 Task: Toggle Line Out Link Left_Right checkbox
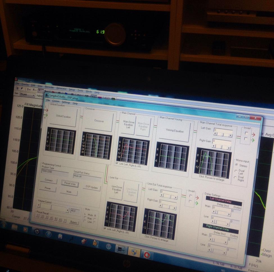pos(105,228)
